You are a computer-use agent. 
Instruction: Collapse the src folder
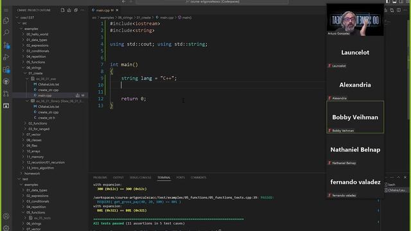[x=24, y=23]
